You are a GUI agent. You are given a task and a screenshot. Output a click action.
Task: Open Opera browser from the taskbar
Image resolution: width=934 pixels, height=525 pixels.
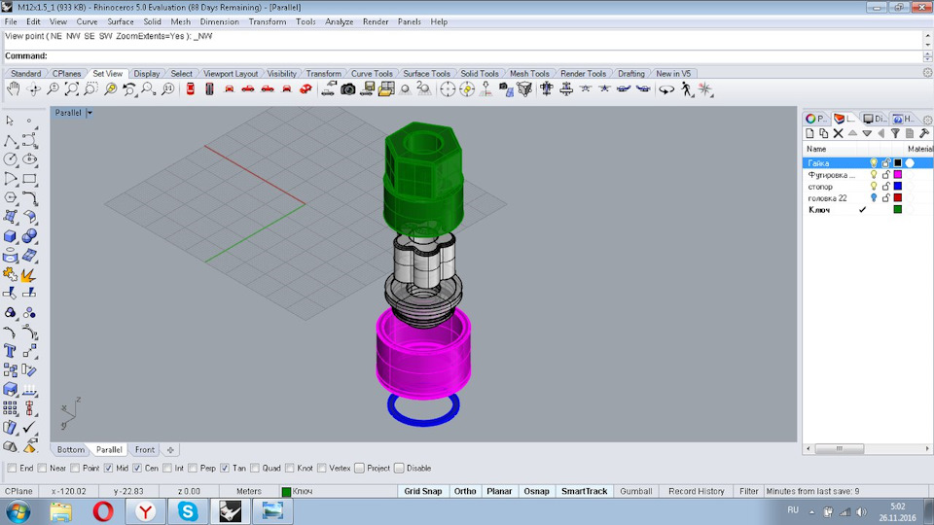(x=103, y=511)
